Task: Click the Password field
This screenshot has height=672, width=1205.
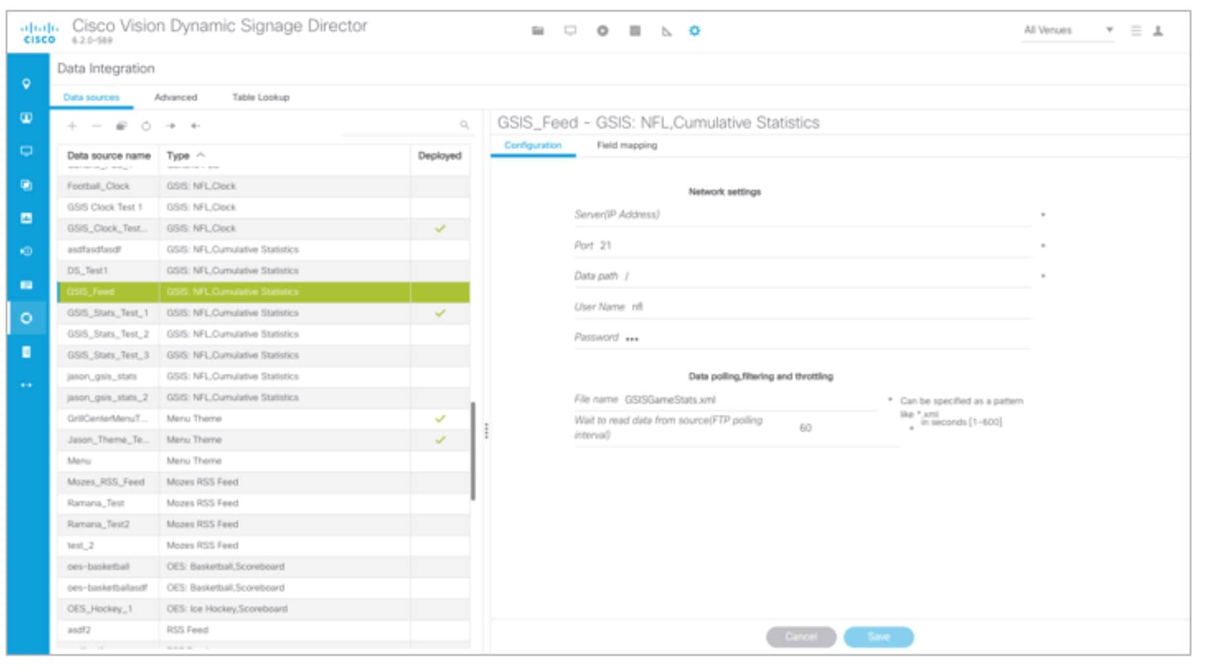Action: (803, 337)
